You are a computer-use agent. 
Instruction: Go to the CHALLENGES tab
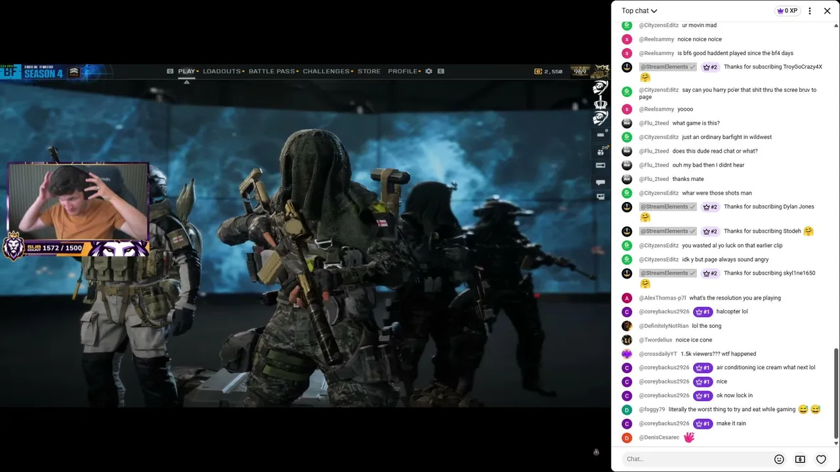pos(326,71)
